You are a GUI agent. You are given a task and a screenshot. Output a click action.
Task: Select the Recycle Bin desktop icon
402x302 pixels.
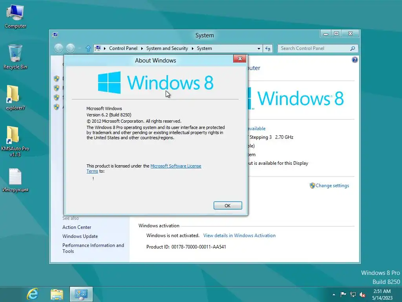pyautogui.click(x=15, y=57)
